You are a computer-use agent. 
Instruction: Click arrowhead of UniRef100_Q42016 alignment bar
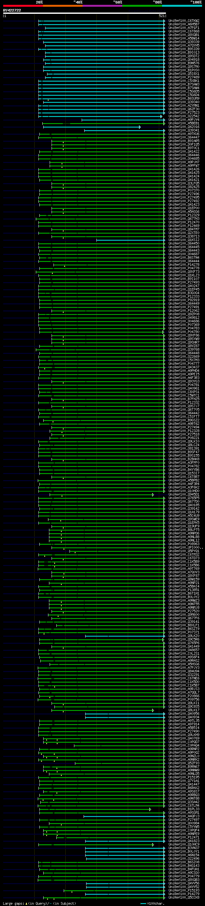coord(140,127)
